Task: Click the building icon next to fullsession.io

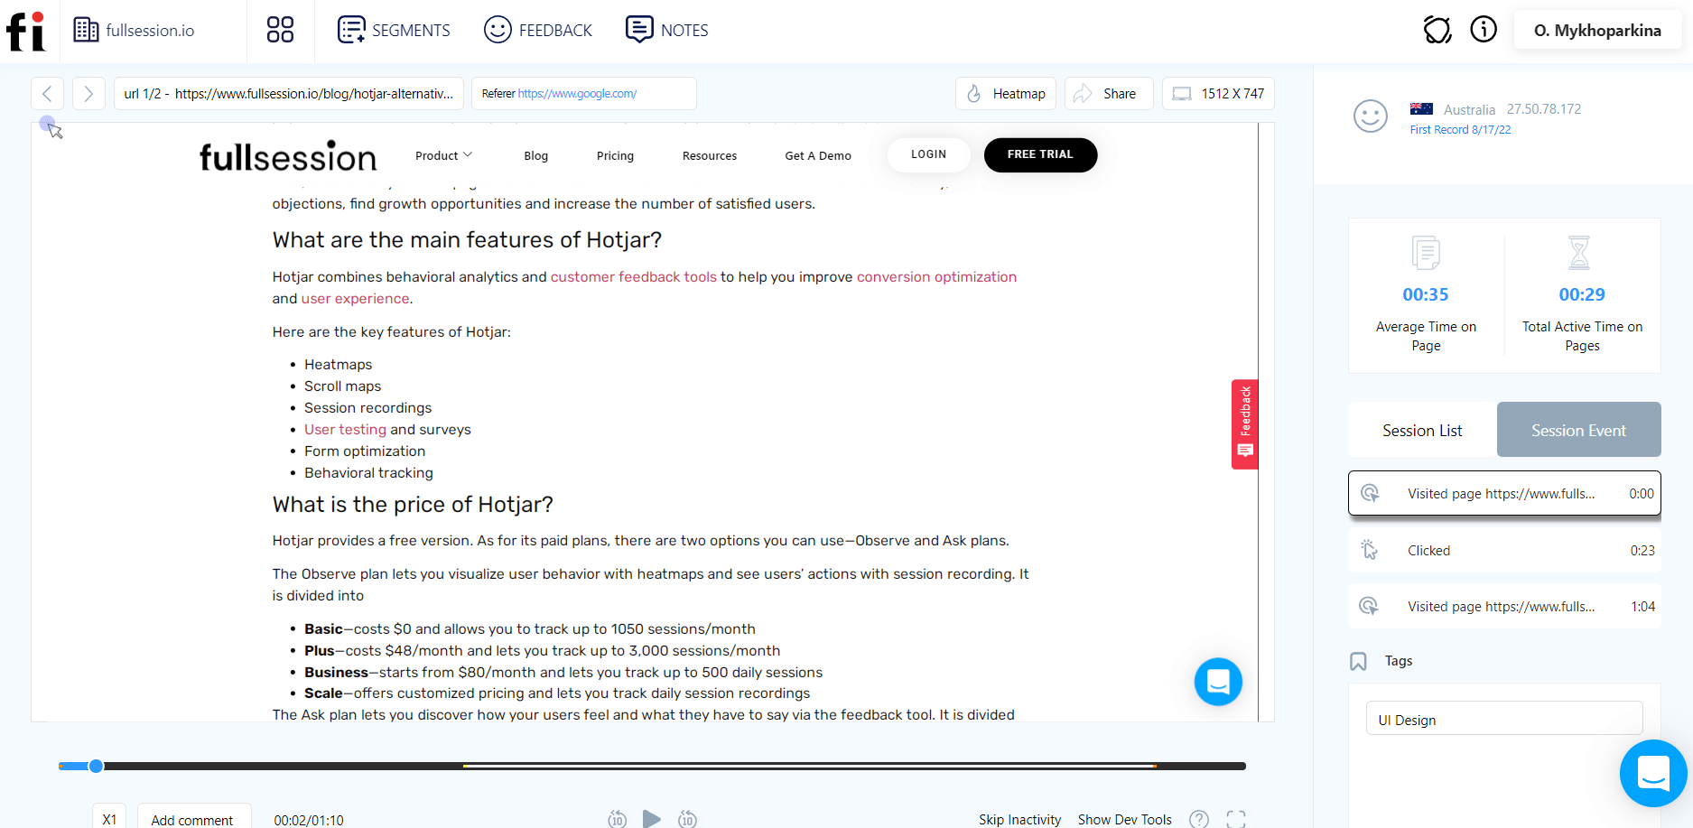Action: point(86,30)
